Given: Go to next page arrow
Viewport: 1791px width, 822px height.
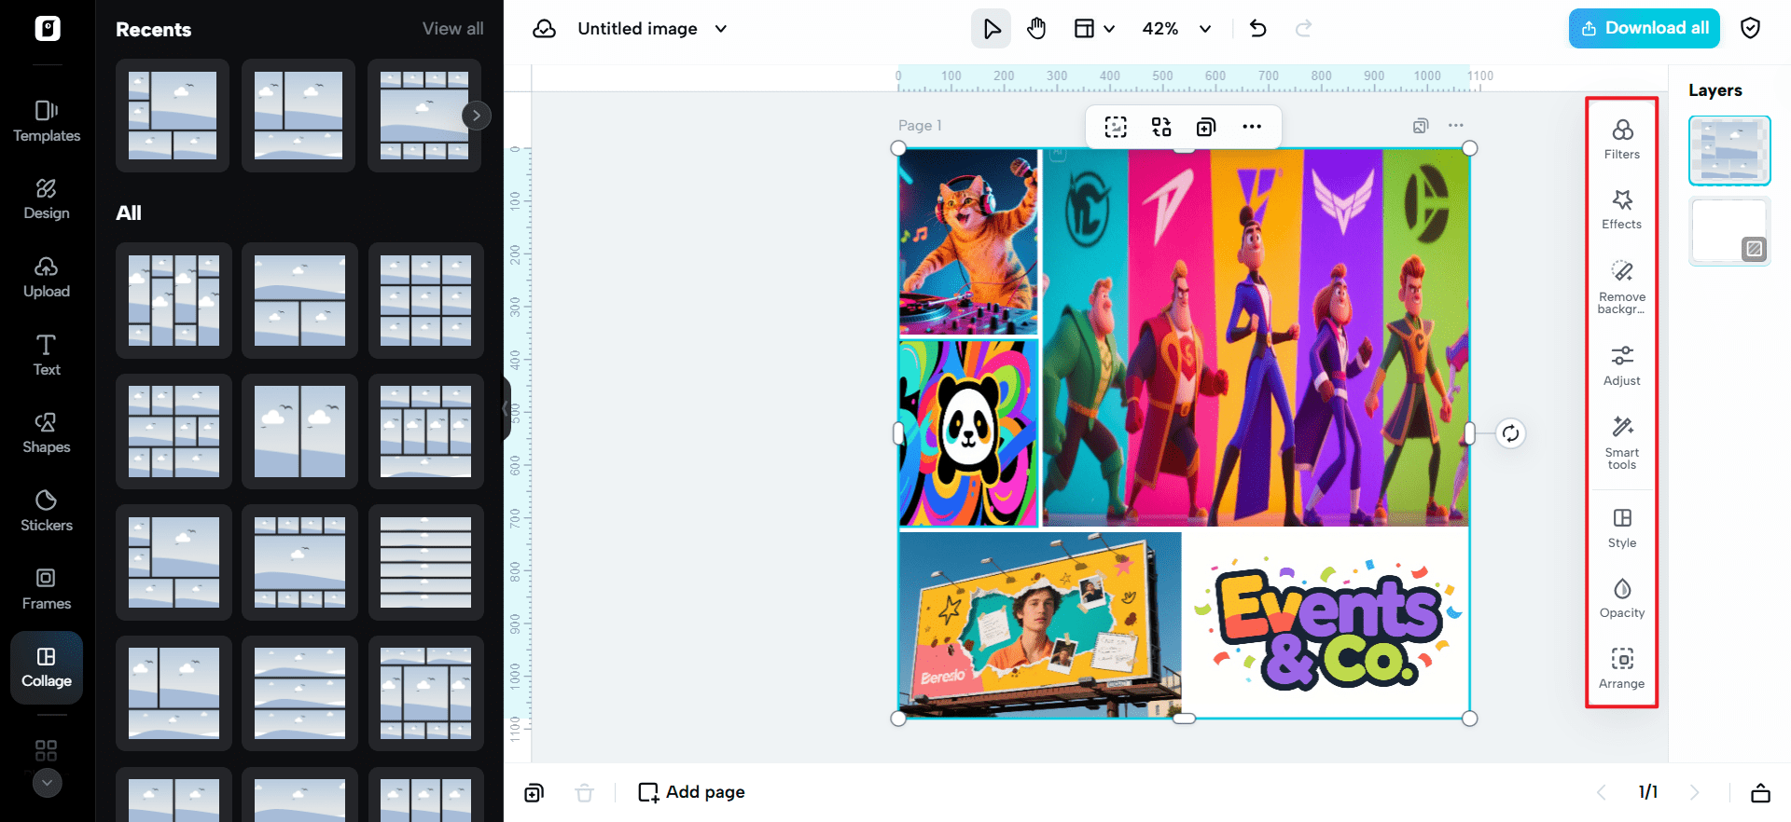Looking at the screenshot, I should (1695, 792).
